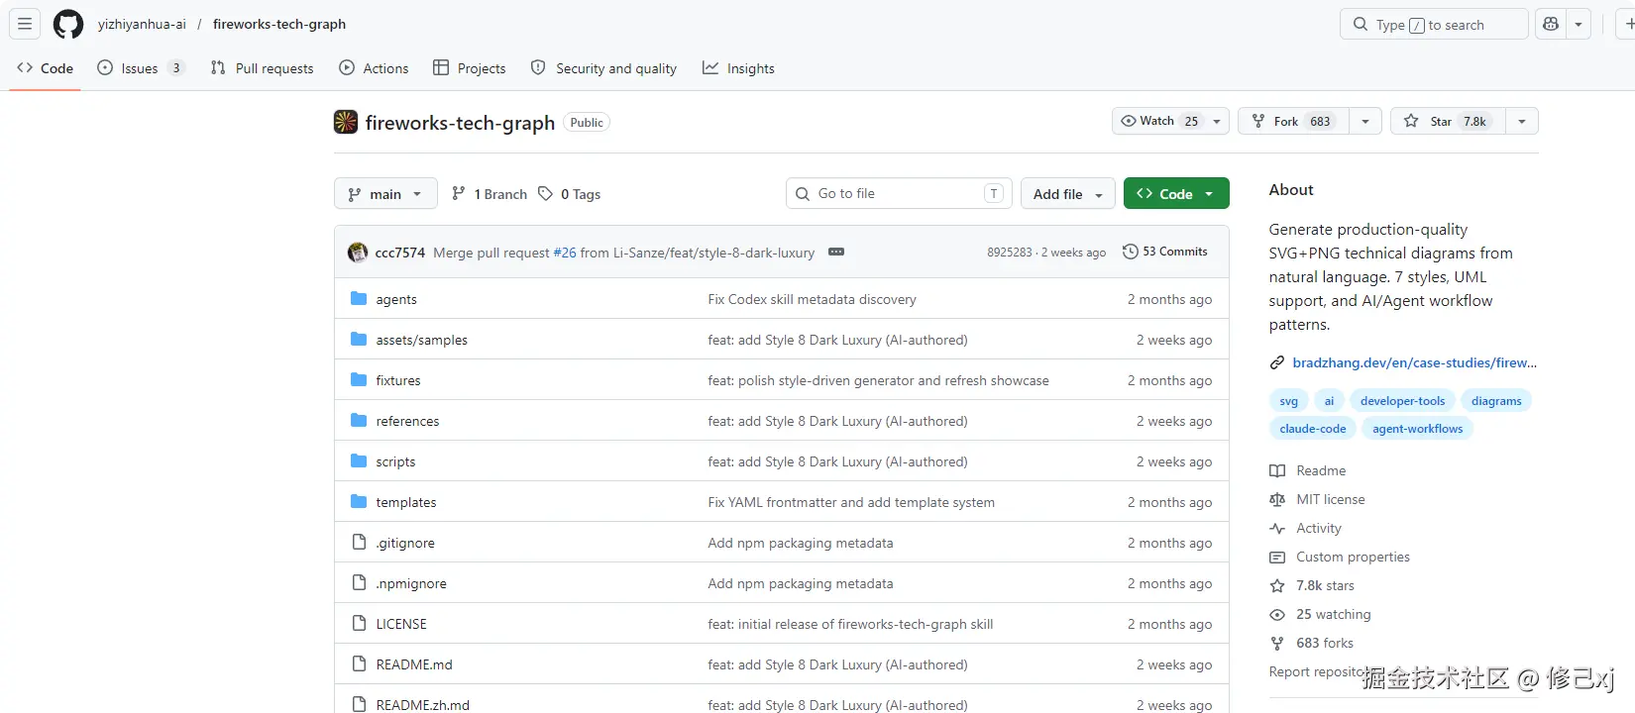Viewport: 1635px width, 713px height.
Task: Open the .npmignore file
Action: (411, 583)
